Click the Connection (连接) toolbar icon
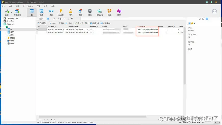222x125 pixels. point(7,12)
